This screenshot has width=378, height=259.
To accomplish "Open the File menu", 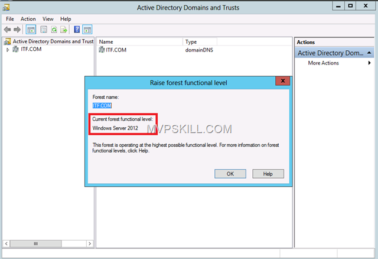I will click(x=10, y=19).
